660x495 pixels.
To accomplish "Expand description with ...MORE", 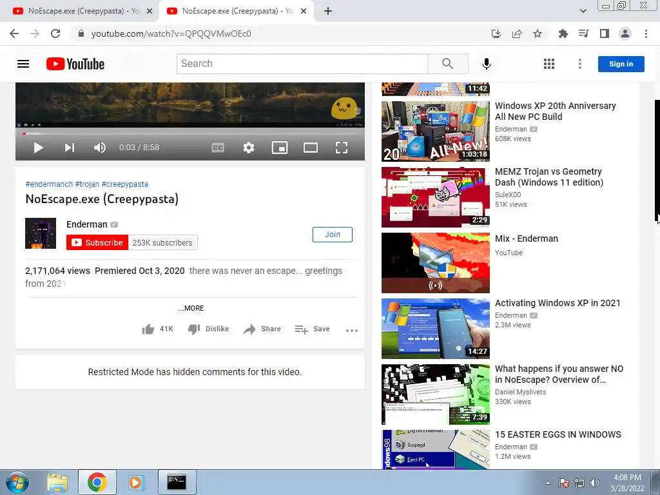I will point(191,308).
